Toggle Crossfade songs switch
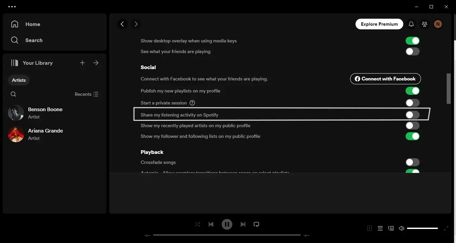The width and height of the screenshot is (456, 243). coord(413,162)
